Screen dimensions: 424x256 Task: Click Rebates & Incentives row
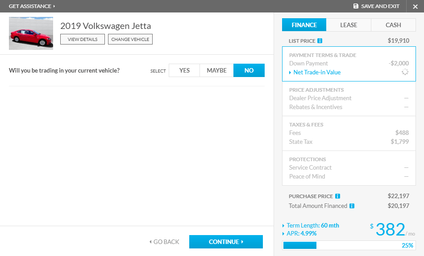pyautogui.click(x=349, y=107)
